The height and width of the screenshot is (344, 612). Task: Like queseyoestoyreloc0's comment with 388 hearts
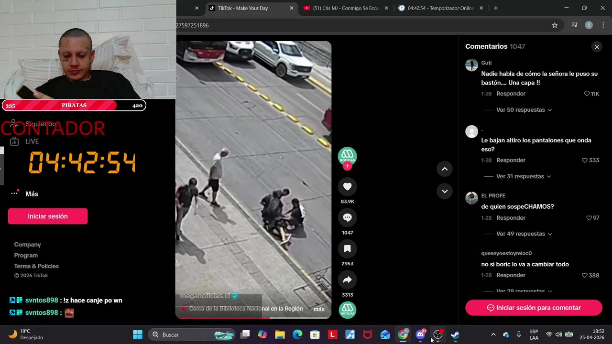coord(585,275)
